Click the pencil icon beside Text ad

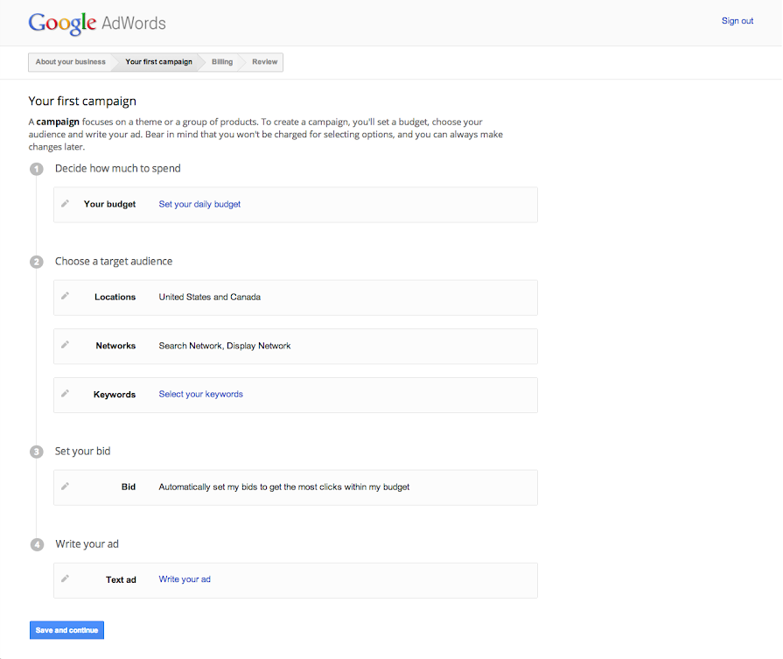tap(65, 578)
